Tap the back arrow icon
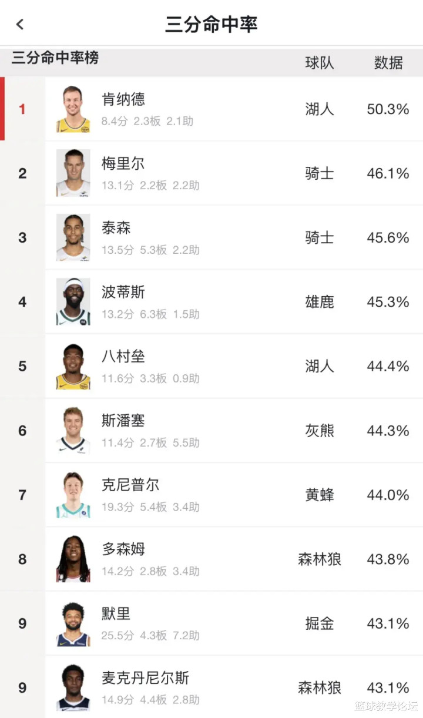423x718 pixels. point(21,24)
